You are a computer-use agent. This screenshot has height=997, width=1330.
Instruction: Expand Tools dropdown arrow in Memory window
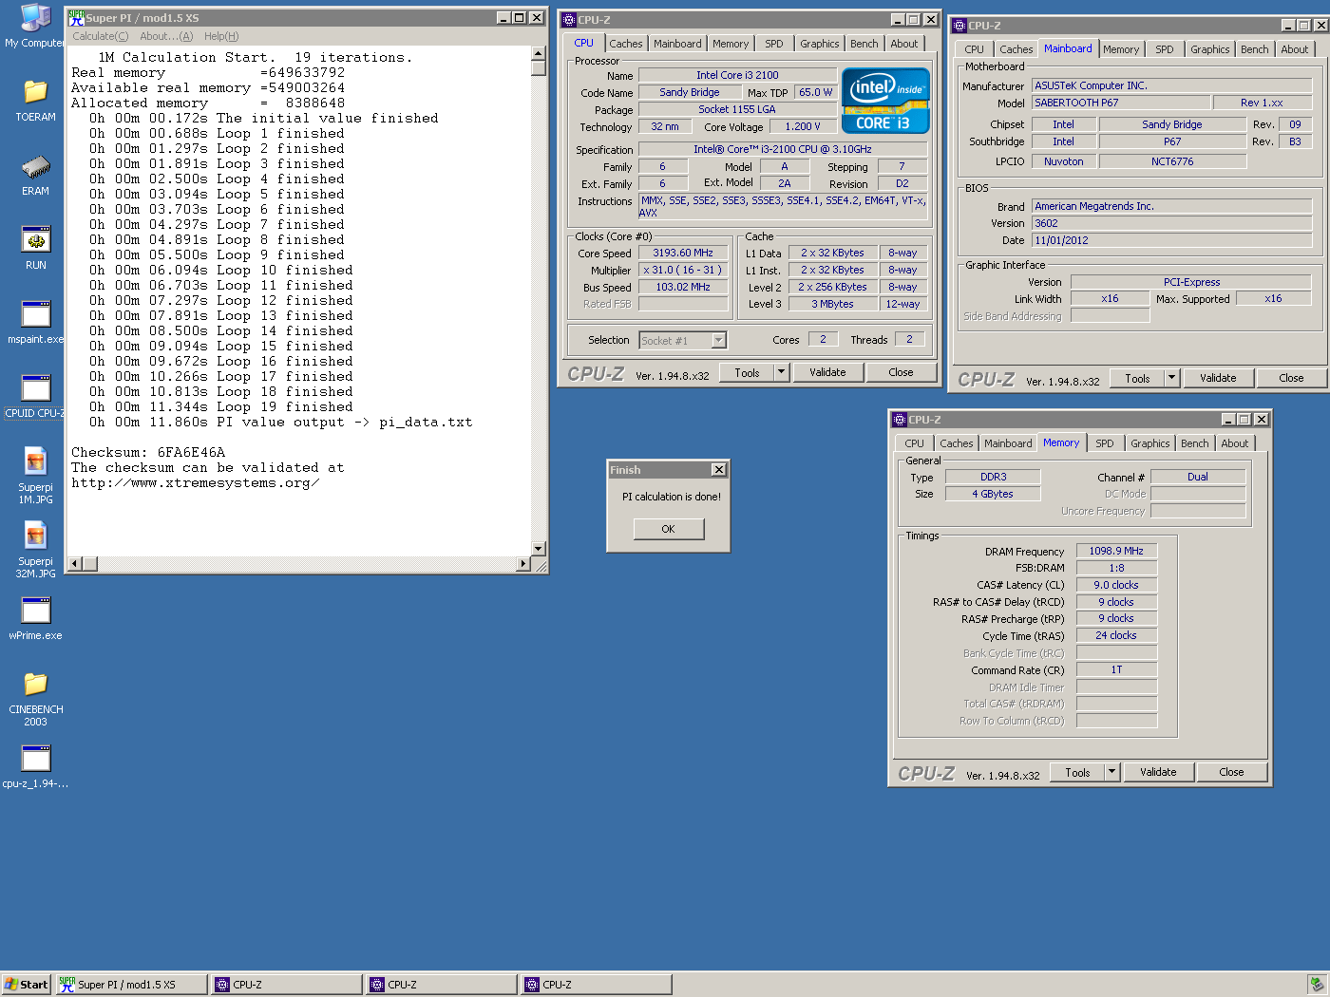pos(1112,772)
